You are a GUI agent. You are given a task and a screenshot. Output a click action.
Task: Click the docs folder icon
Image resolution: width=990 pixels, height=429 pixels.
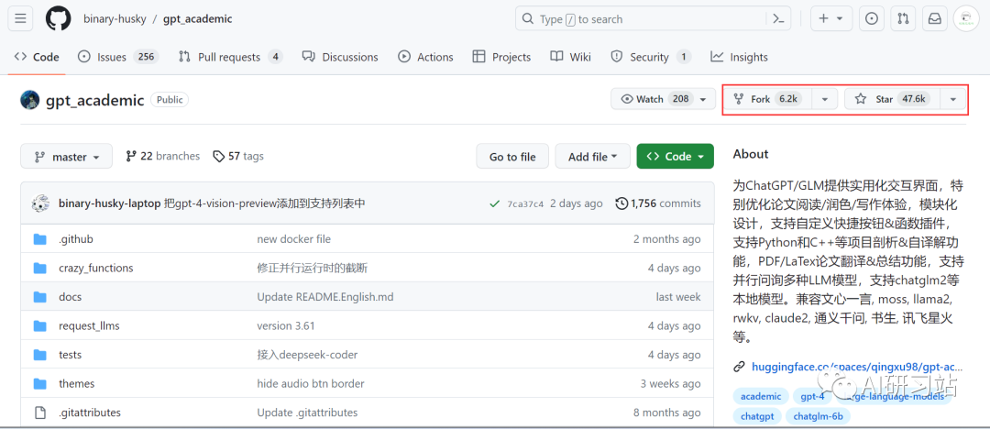(x=40, y=297)
